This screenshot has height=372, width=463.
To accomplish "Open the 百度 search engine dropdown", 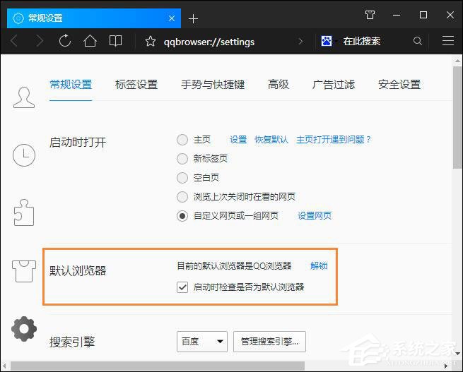I will 202,342.
